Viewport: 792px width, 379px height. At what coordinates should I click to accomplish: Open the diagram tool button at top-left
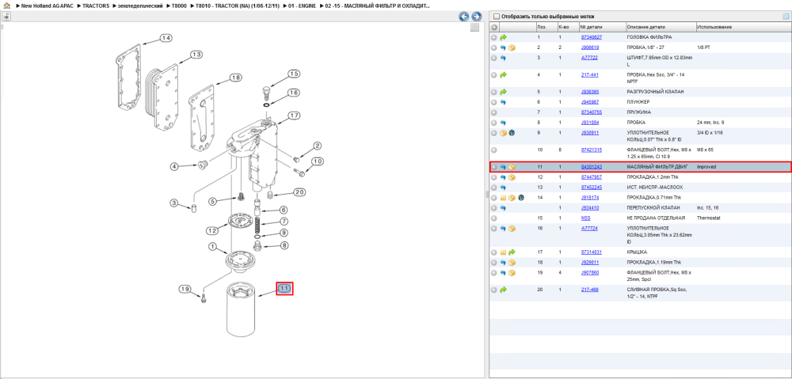click(6, 16)
